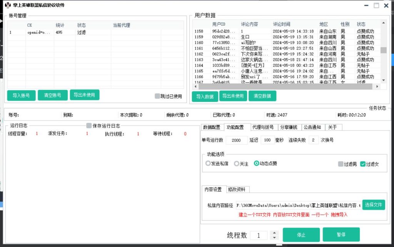Toggle the 保存运行日志 checkbox
This screenshot has width=394, height=247.
(89, 125)
